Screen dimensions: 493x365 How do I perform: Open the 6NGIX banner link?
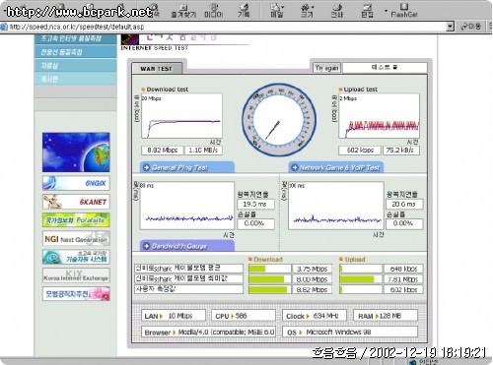76,183
